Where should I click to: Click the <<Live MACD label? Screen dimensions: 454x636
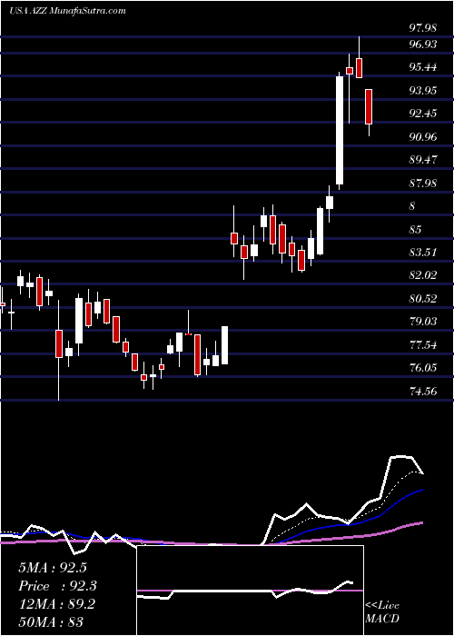[382, 612]
